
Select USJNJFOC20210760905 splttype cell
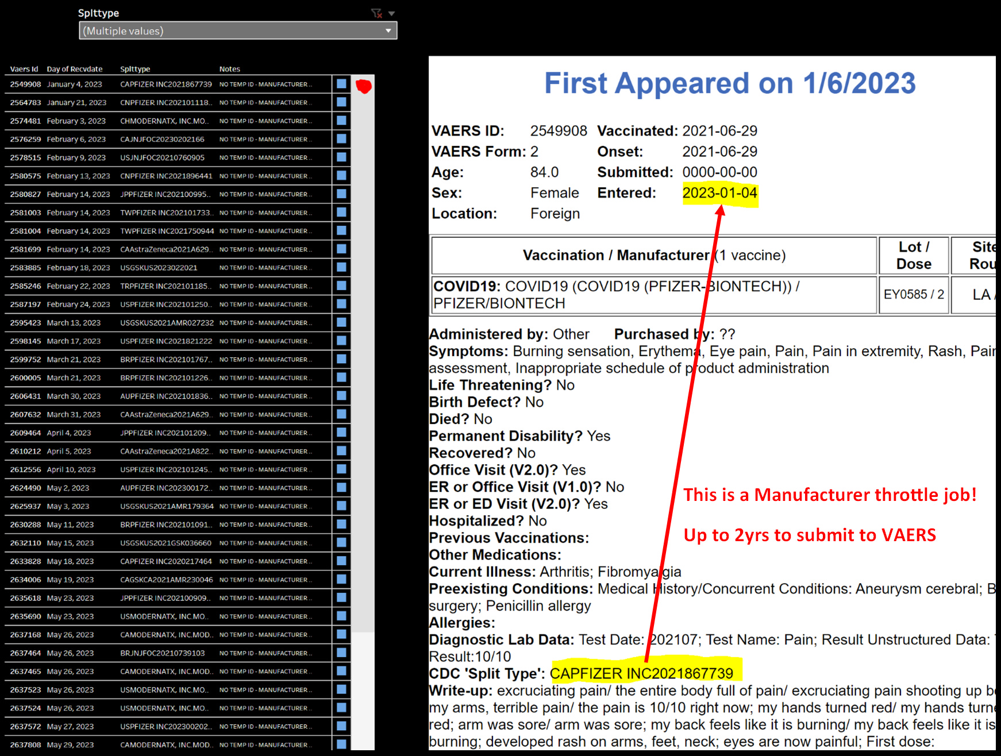tap(162, 157)
